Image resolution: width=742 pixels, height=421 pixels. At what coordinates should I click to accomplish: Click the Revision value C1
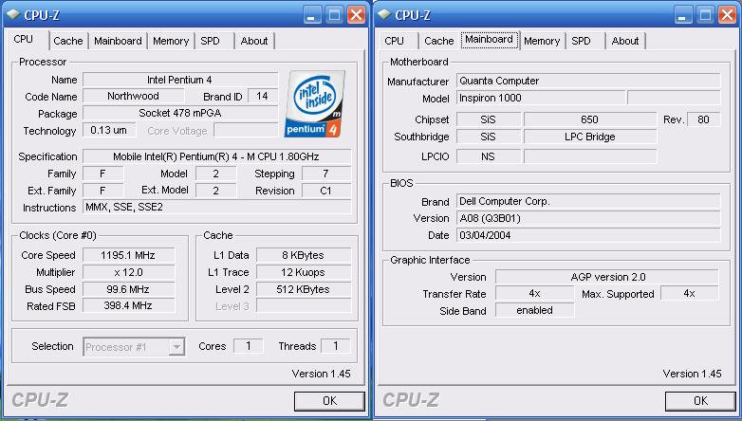pos(326,191)
